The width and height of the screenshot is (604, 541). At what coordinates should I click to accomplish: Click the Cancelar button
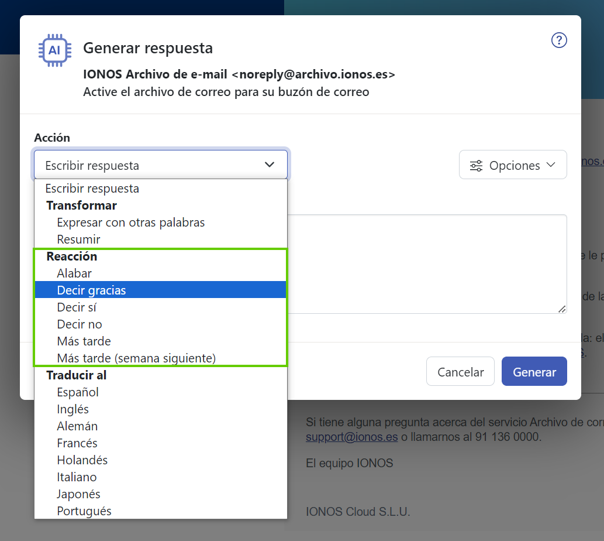coord(460,371)
